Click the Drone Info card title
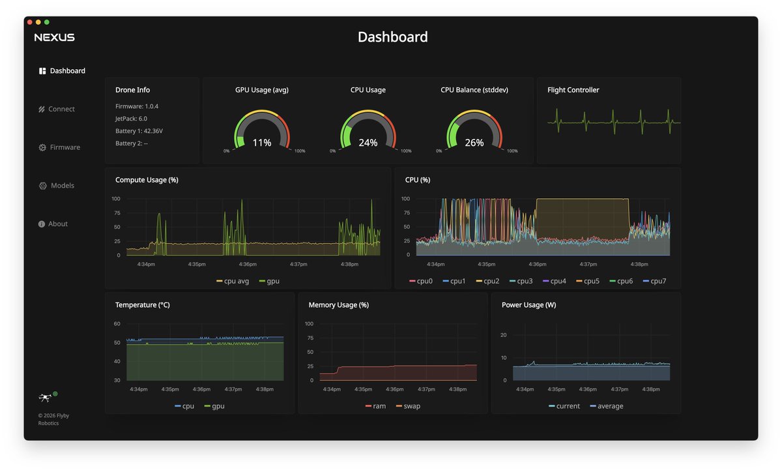 click(132, 90)
